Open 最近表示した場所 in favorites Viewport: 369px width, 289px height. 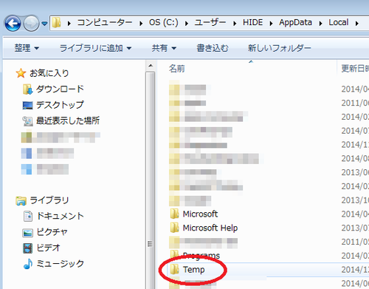pos(68,120)
